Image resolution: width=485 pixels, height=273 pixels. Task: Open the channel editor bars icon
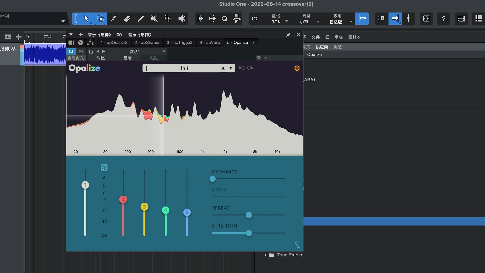coord(71,43)
